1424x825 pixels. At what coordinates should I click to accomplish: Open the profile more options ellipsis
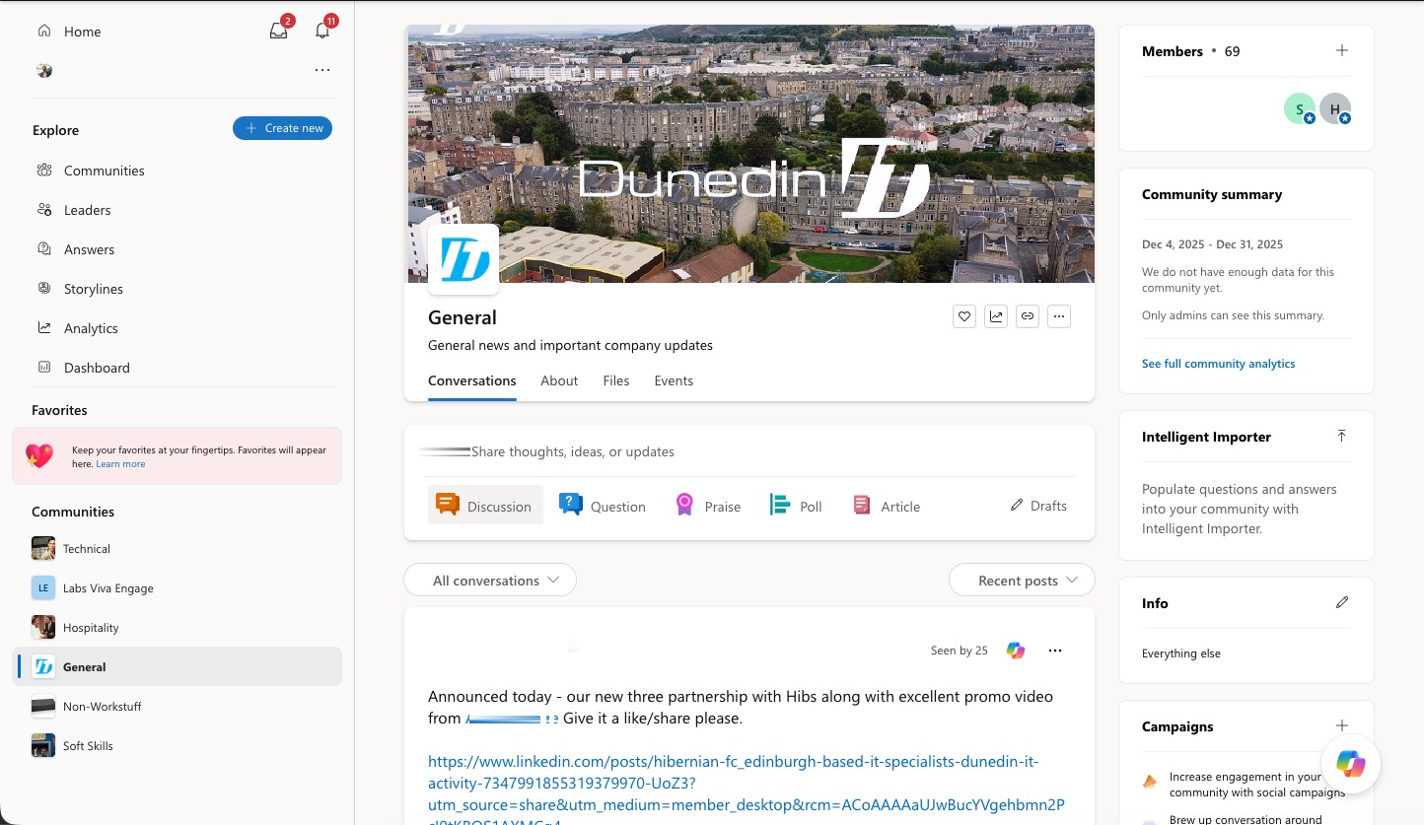coord(322,70)
